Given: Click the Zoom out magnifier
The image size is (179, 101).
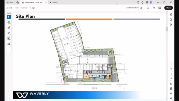Looking at the screenshot, I should [x=171, y=98].
